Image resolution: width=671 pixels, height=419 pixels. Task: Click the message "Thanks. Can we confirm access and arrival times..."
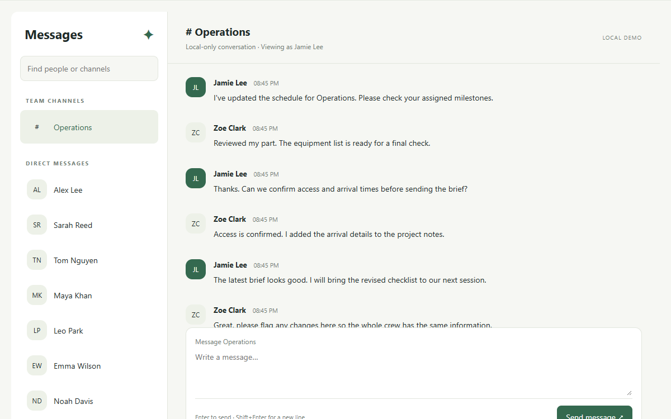[341, 189]
